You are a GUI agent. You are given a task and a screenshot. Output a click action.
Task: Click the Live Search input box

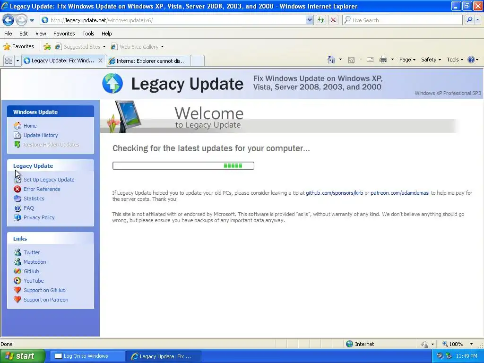[x=403, y=20]
